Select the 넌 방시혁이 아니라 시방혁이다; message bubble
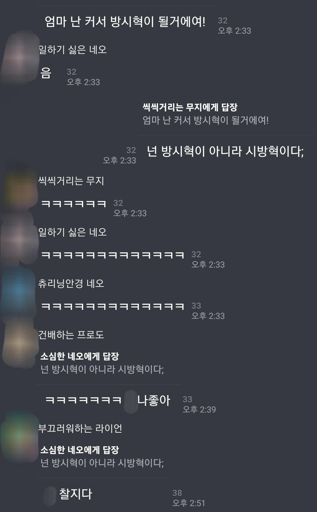 [x=225, y=151]
